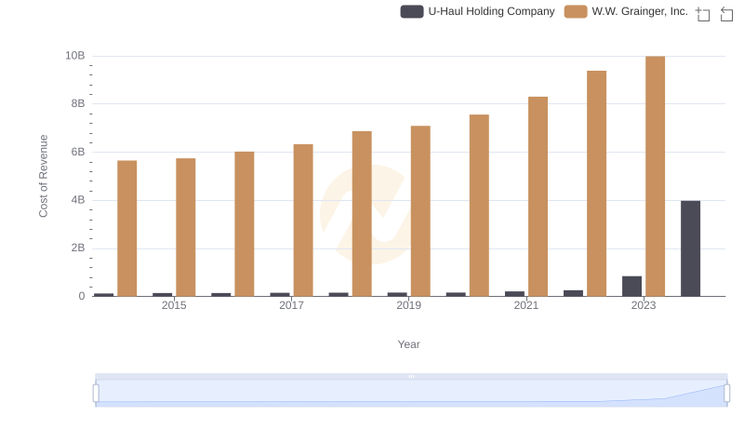The image size is (744, 429).
Task: Click the 2021 x-axis label
Action: [526, 305]
